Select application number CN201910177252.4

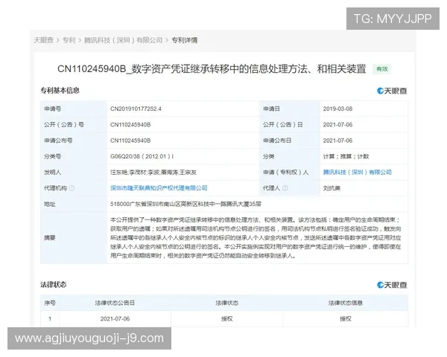pyautogui.click(x=136, y=109)
